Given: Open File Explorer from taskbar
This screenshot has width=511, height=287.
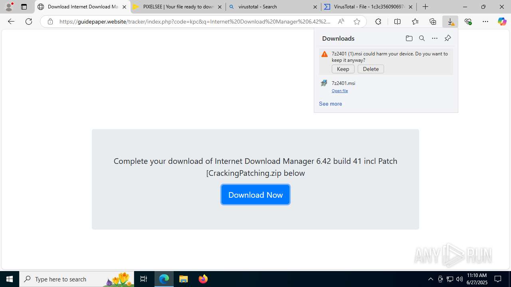Looking at the screenshot, I should [x=184, y=279].
